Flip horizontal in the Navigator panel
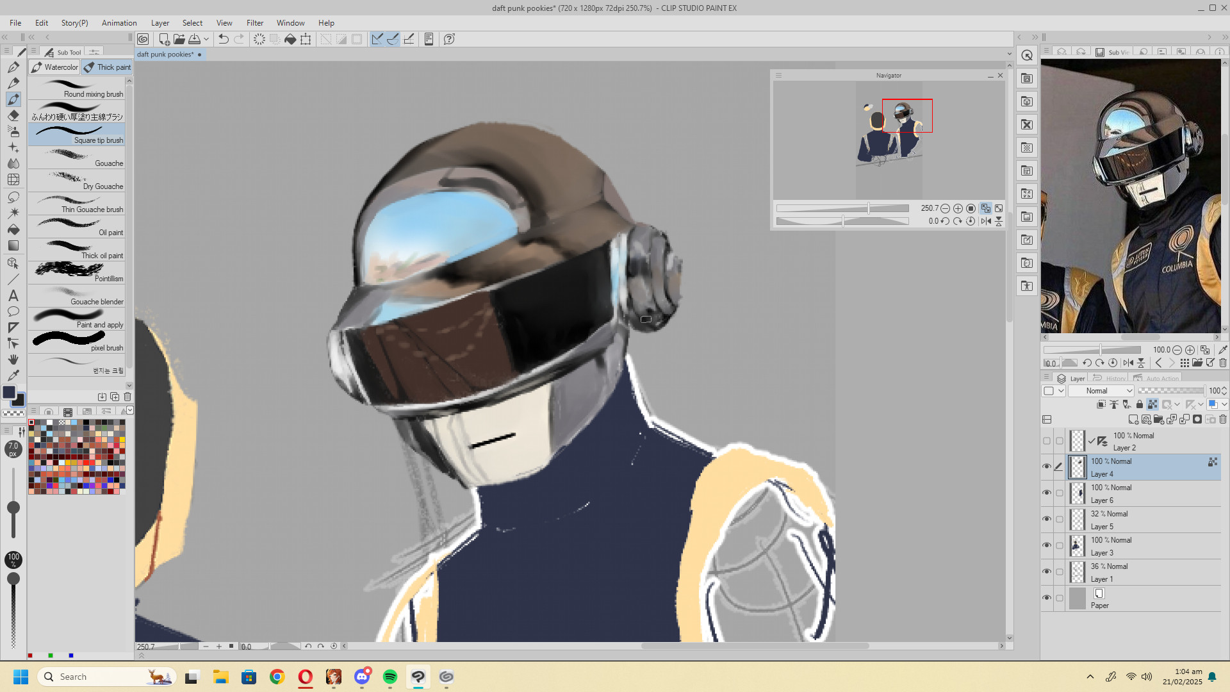This screenshot has width=1230, height=692. click(x=985, y=221)
